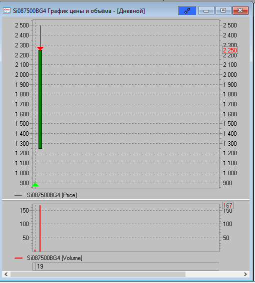This screenshot has width=255, height=283.
Task: Click the 2 500 label on left price axis
Action: point(22,25)
